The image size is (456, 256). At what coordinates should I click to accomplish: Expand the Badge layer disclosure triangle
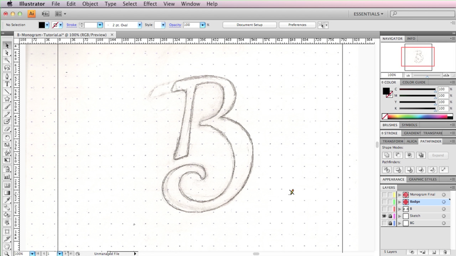click(x=399, y=201)
